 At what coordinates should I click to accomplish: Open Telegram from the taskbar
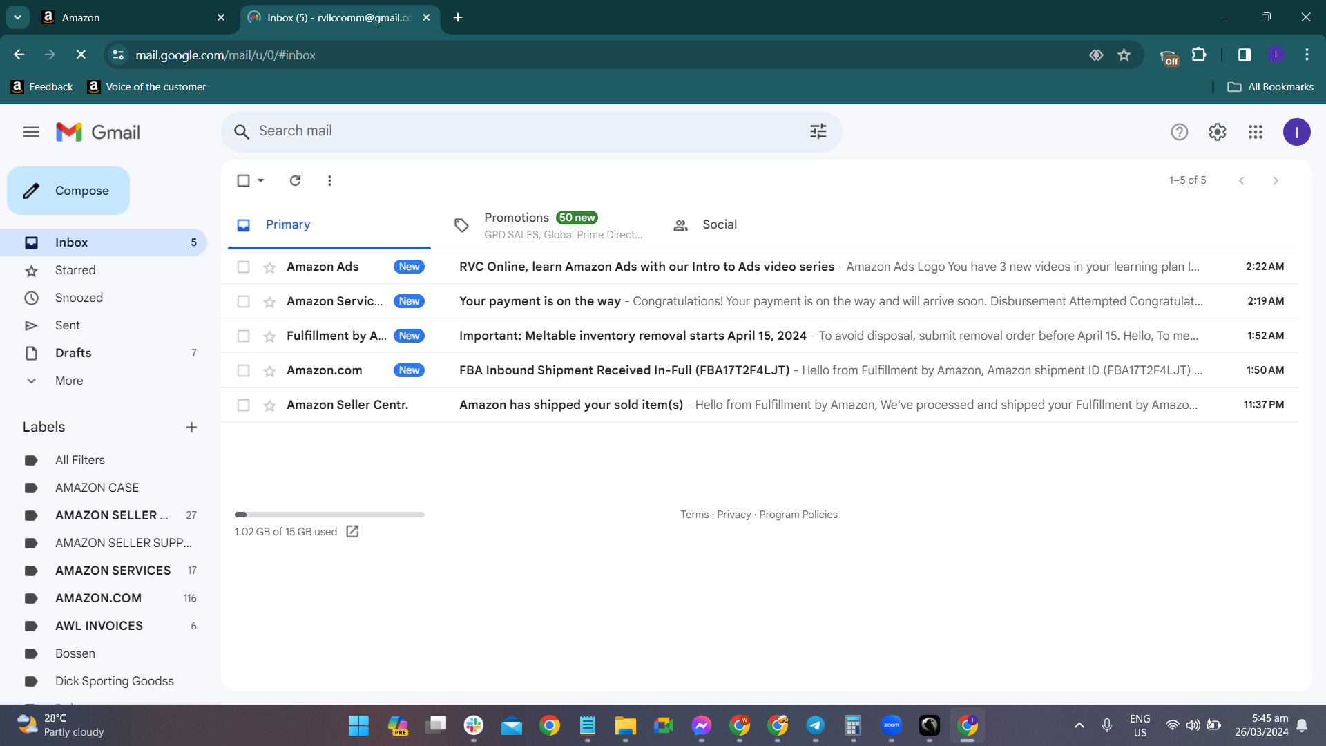point(816,725)
